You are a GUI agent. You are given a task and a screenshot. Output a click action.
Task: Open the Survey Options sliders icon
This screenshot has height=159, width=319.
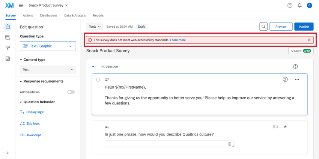point(8,59)
